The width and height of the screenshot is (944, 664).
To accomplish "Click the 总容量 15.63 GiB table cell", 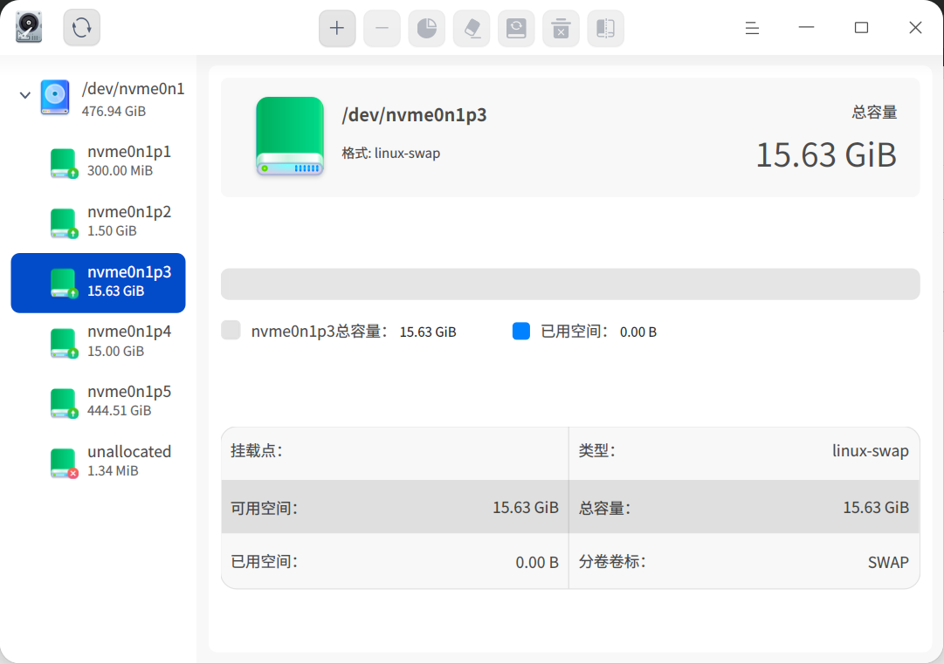I will pos(744,506).
